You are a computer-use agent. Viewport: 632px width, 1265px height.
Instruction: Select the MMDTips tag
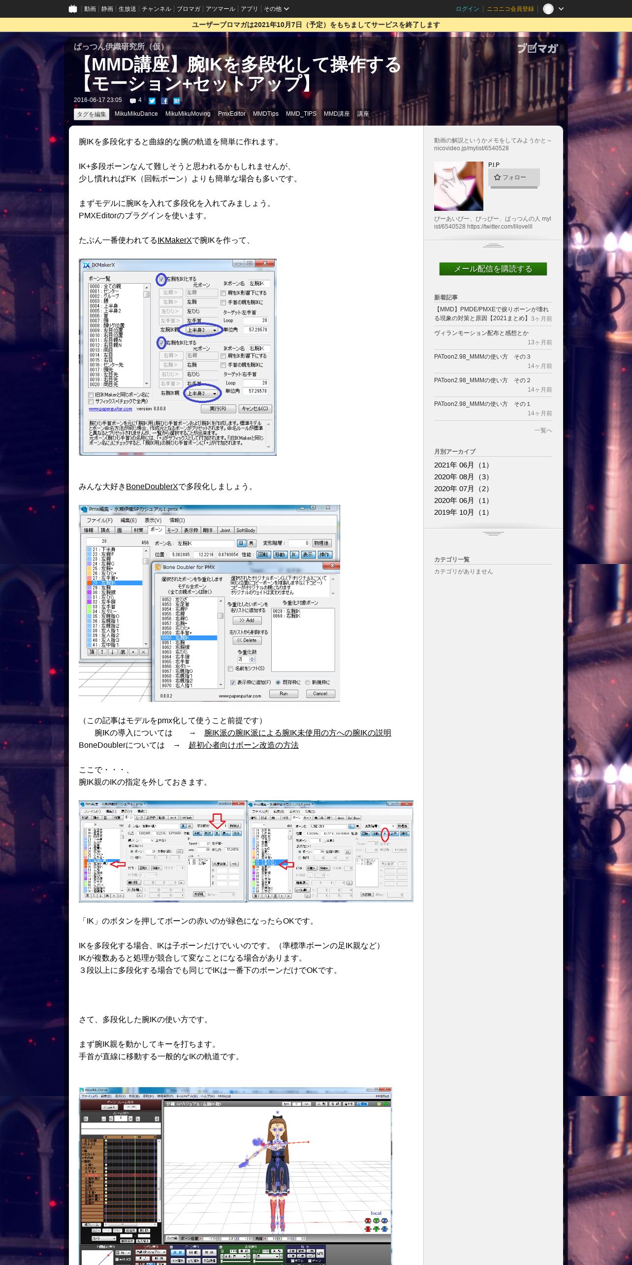click(x=266, y=114)
